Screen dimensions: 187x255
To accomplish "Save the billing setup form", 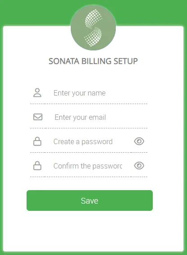I will [90, 200].
